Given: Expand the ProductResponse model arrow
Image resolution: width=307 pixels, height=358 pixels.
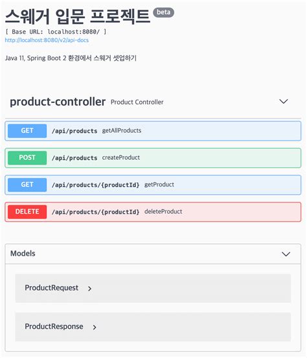Looking at the screenshot, I should [x=95, y=327].
